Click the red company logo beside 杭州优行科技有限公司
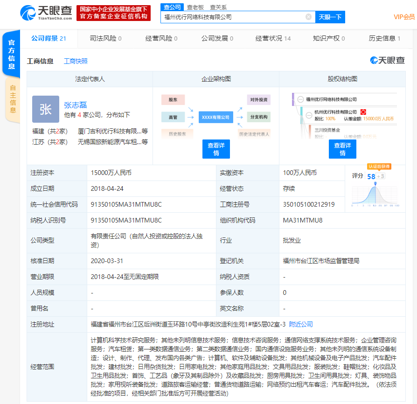 (363, 112)
